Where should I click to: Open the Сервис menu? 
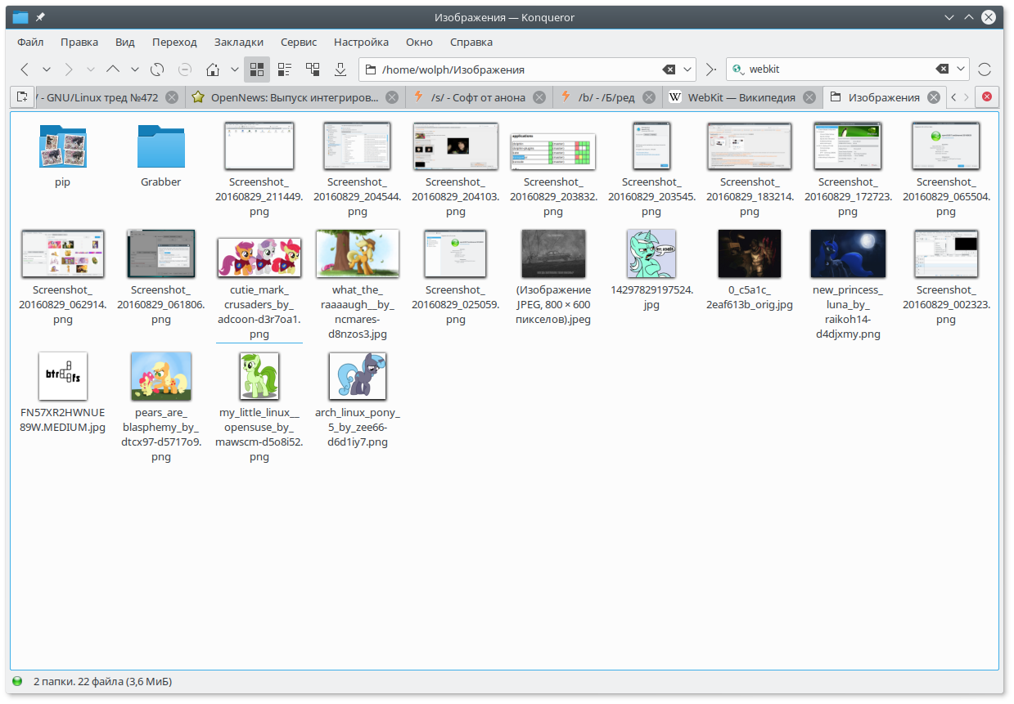(299, 42)
